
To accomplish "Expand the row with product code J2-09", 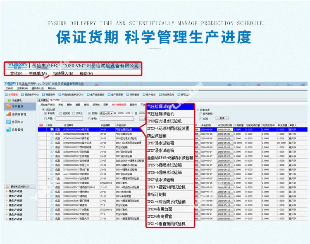I will click(48, 178).
